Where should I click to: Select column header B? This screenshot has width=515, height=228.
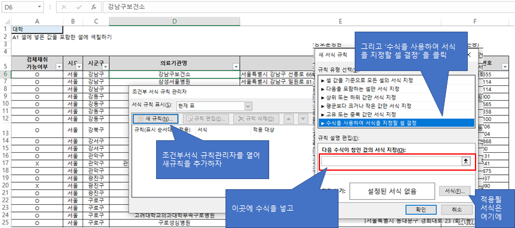73,21
